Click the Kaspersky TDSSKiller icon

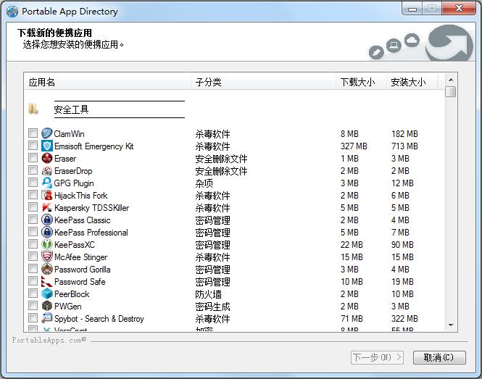[47, 207]
